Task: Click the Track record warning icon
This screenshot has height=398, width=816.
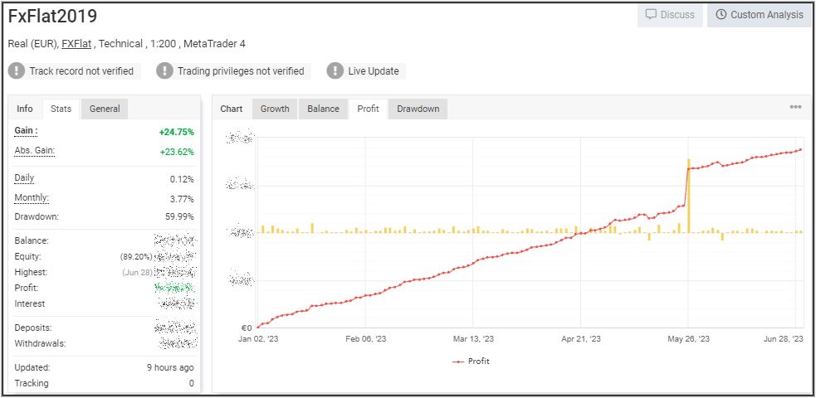Action: (x=17, y=71)
